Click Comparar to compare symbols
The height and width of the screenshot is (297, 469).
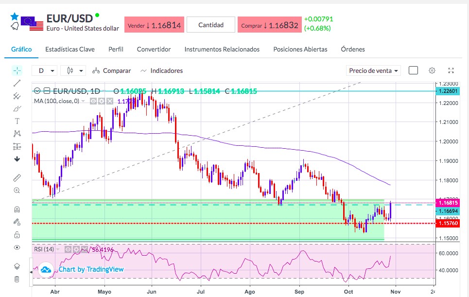112,70
